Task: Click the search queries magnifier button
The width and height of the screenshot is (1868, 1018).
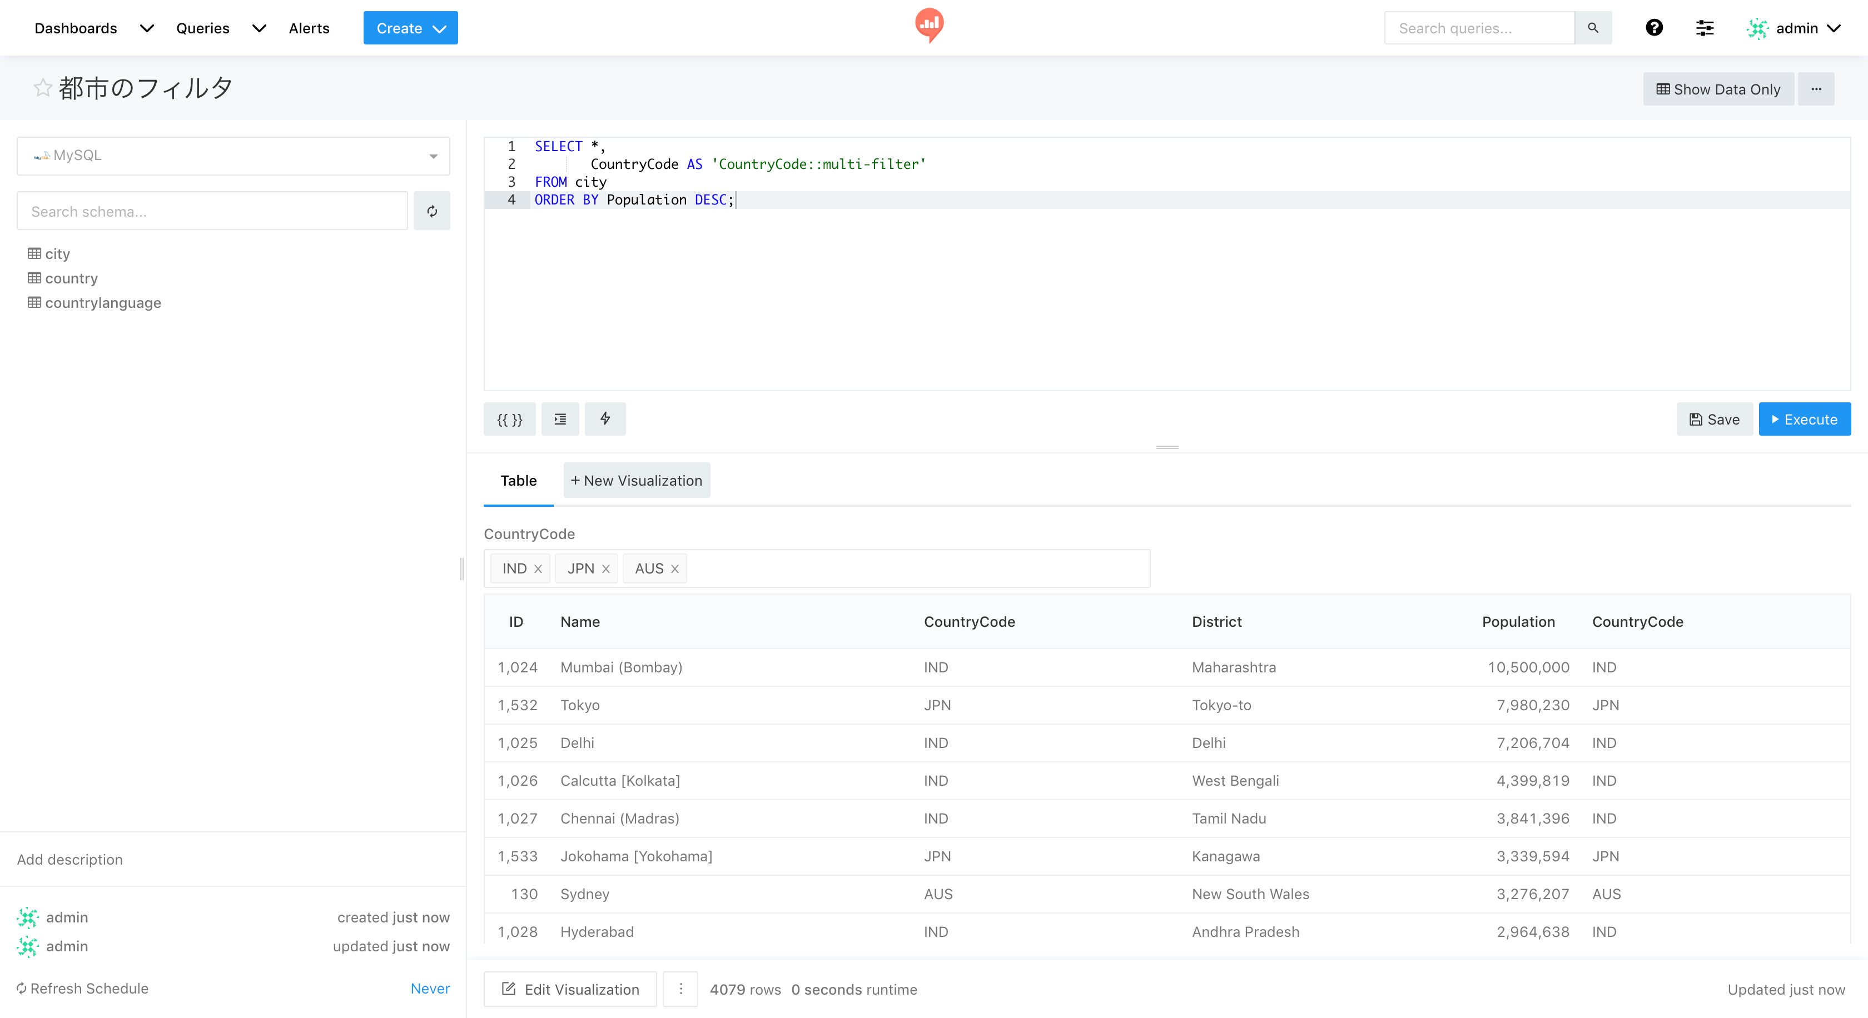Action: [x=1592, y=28]
